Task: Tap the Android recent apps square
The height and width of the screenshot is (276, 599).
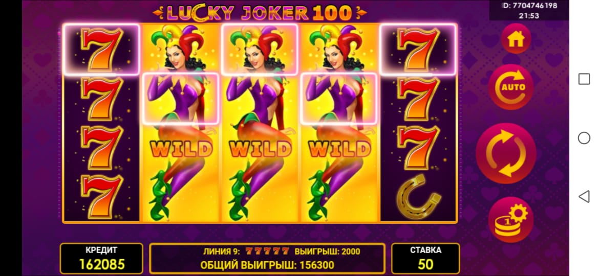Action: tap(584, 79)
